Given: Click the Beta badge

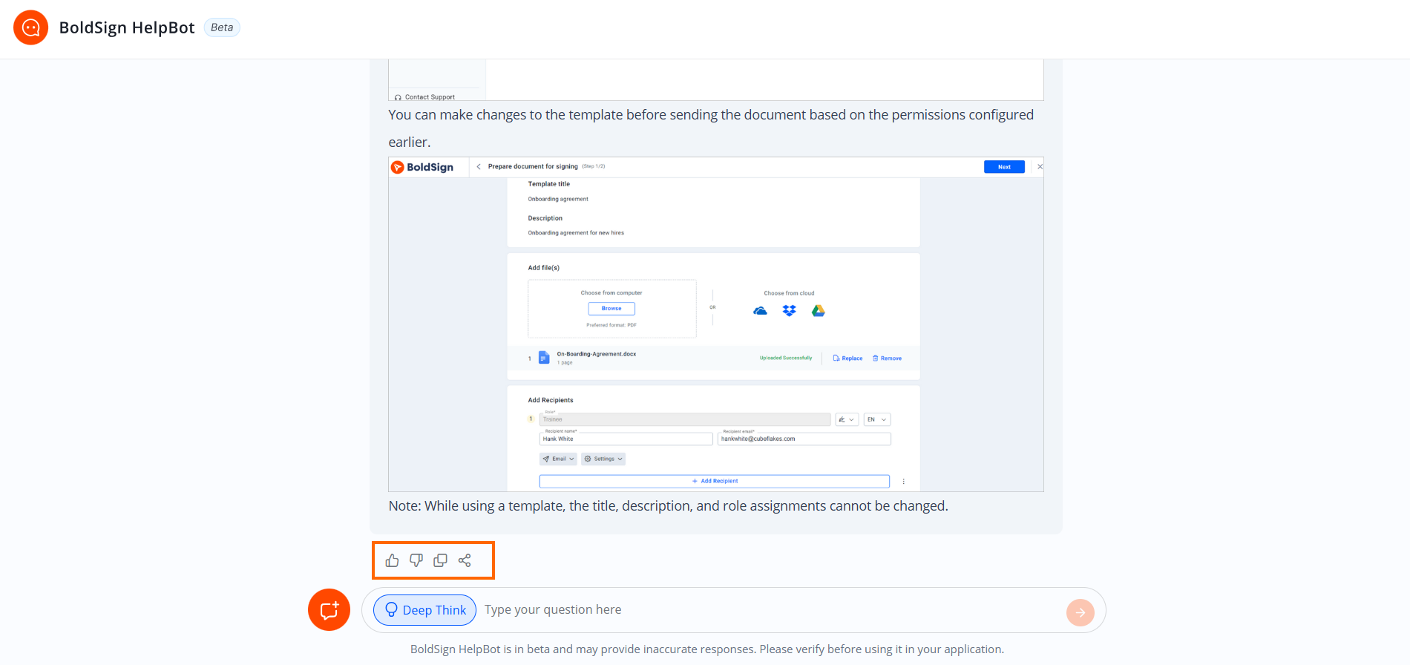Looking at the screenshot, I should point(222,27).
